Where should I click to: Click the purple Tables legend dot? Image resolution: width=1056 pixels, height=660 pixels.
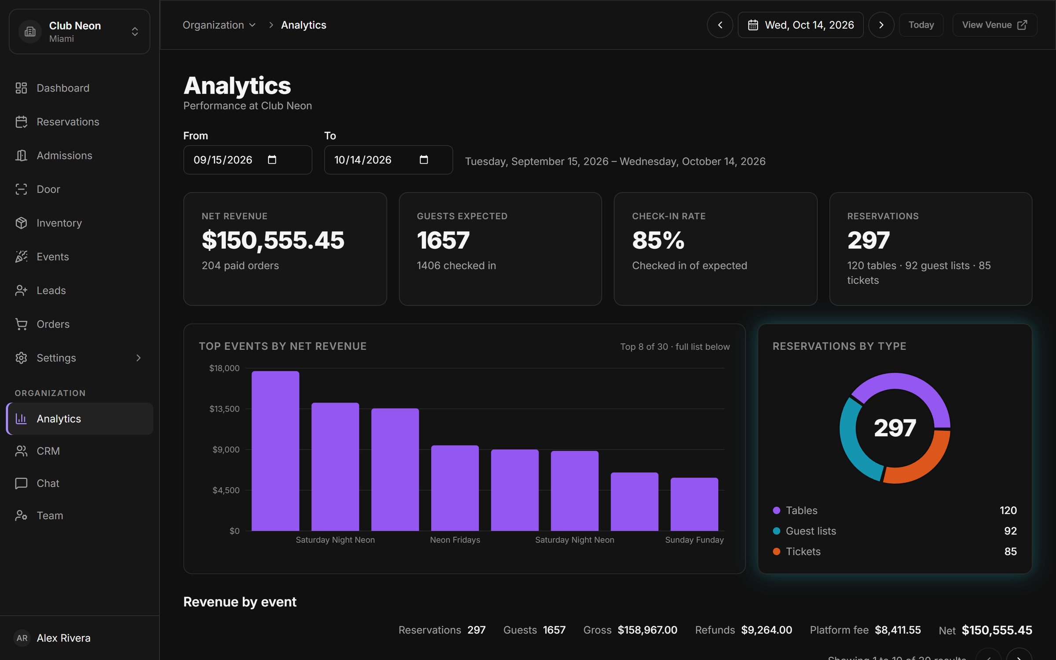pyautogui.click(x=776, y=510)
